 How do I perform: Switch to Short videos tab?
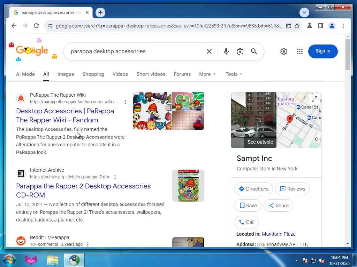(x=151, y=74)
